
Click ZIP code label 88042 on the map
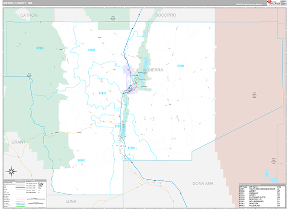(x=82, y=161)
